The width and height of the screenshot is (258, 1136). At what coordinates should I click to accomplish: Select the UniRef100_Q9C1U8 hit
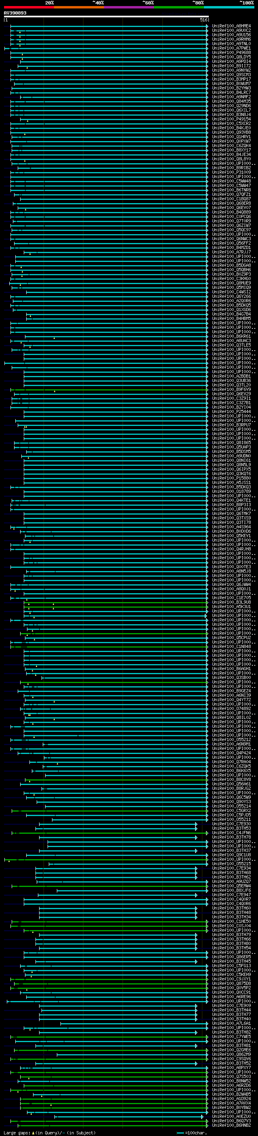click(x=231, y=855)
